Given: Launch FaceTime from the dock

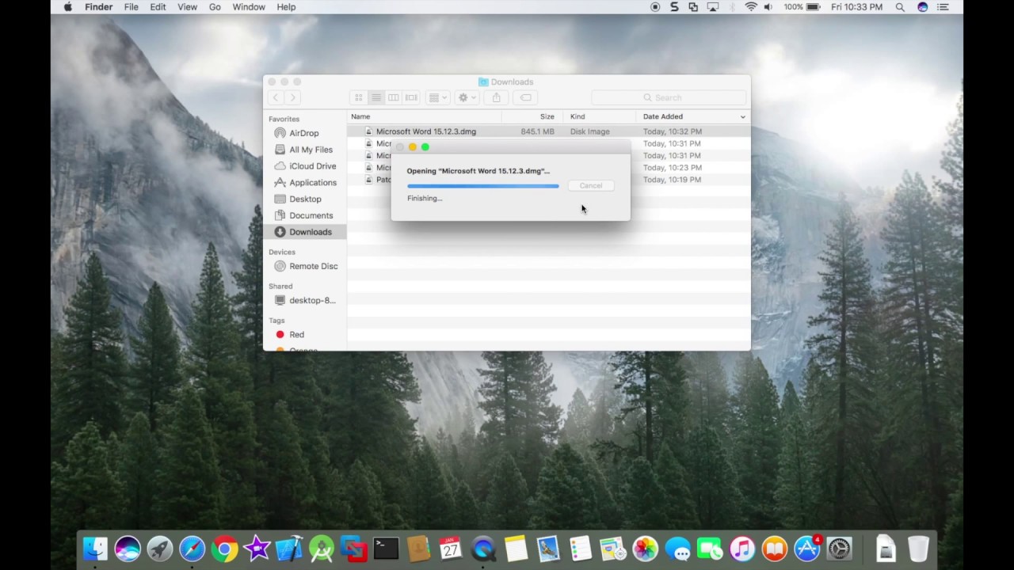Looking at the screenshot, I should pyautogui.click(x=710, y=549).
